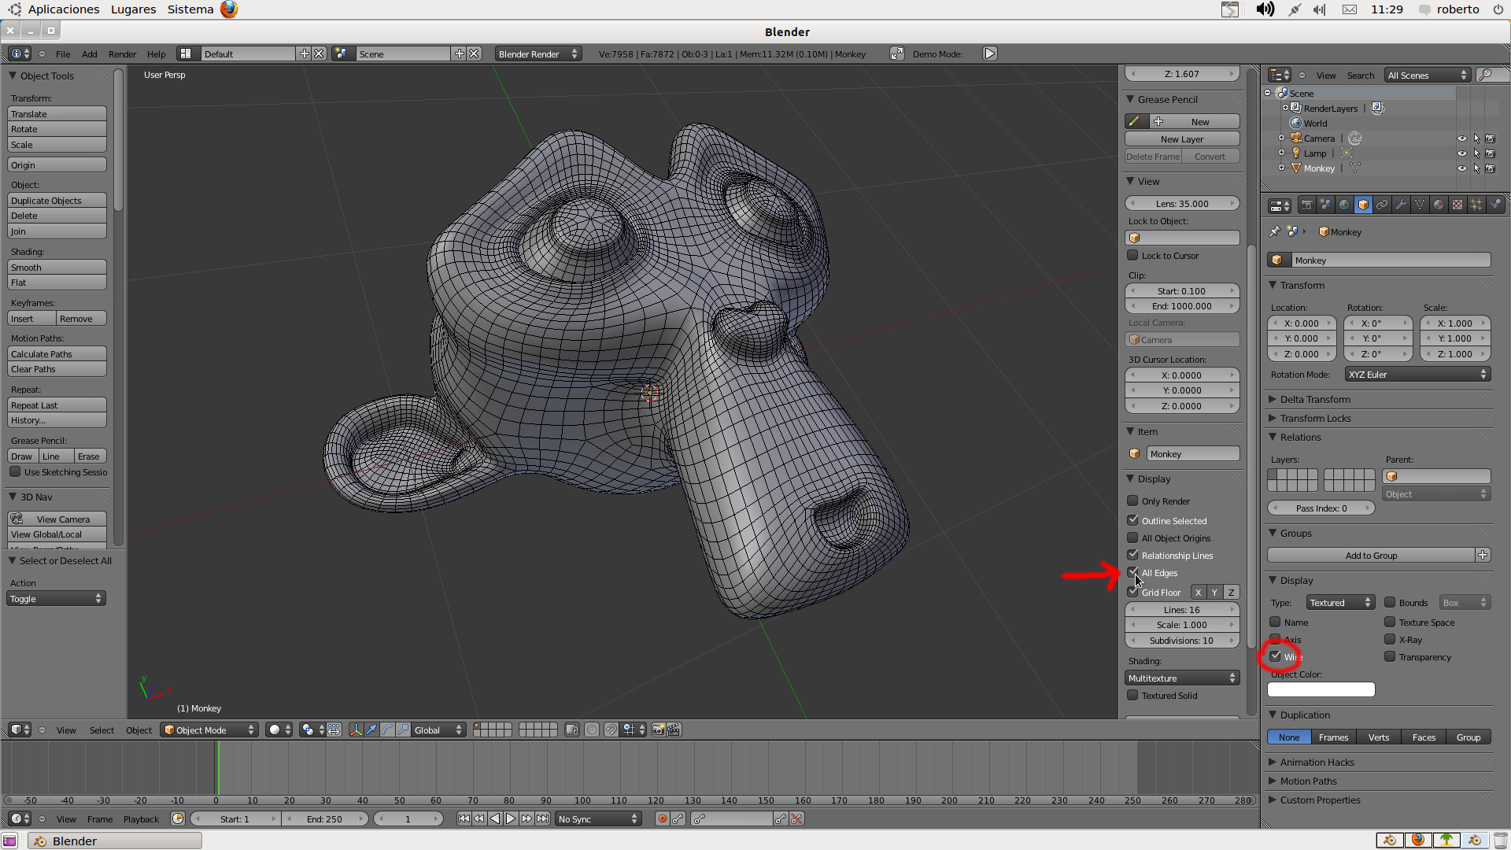Uncheck the All Edges checkbox

pos(1133,573)
